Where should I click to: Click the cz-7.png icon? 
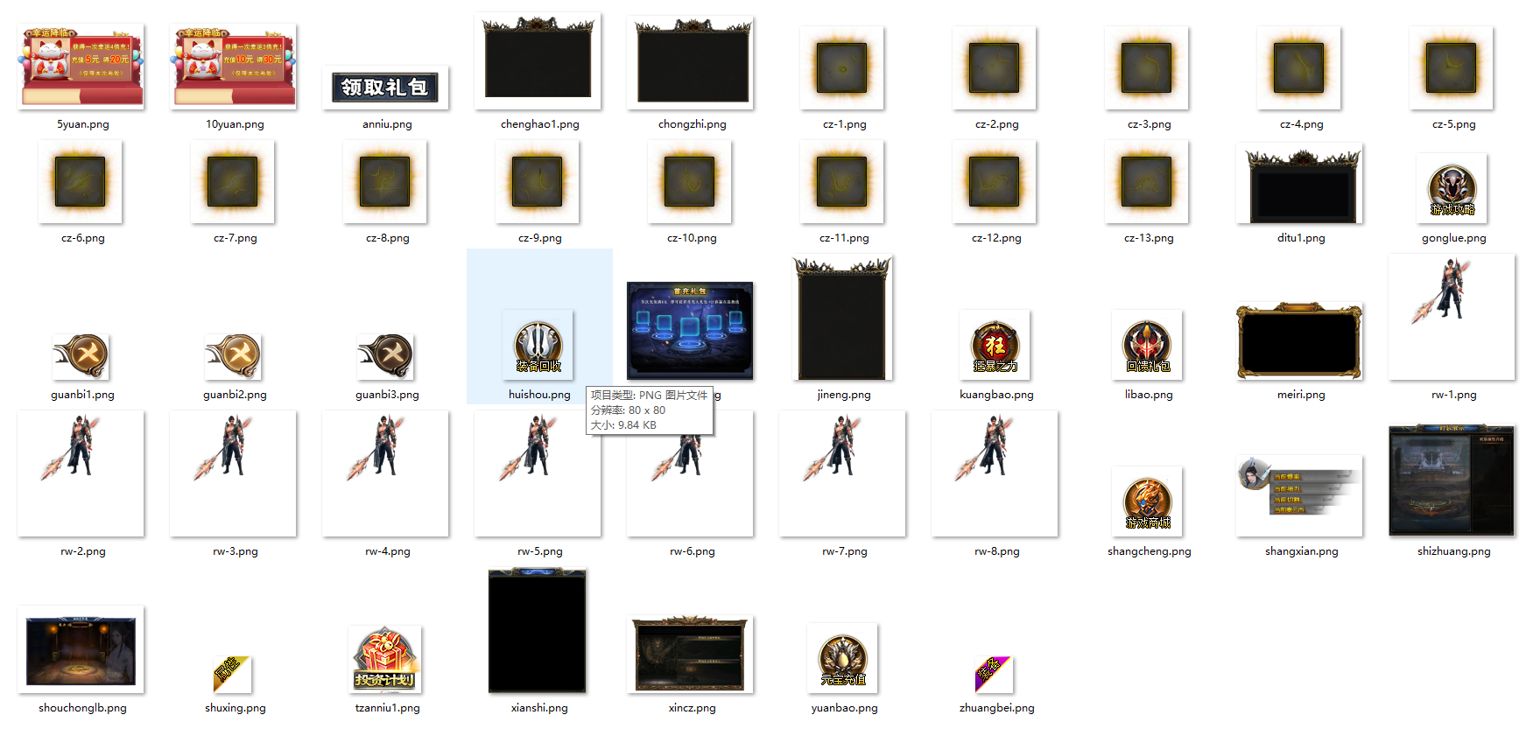[233, 182]
